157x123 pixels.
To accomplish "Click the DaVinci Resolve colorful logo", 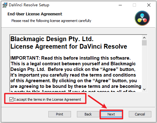I will click(x=142, y=18).
